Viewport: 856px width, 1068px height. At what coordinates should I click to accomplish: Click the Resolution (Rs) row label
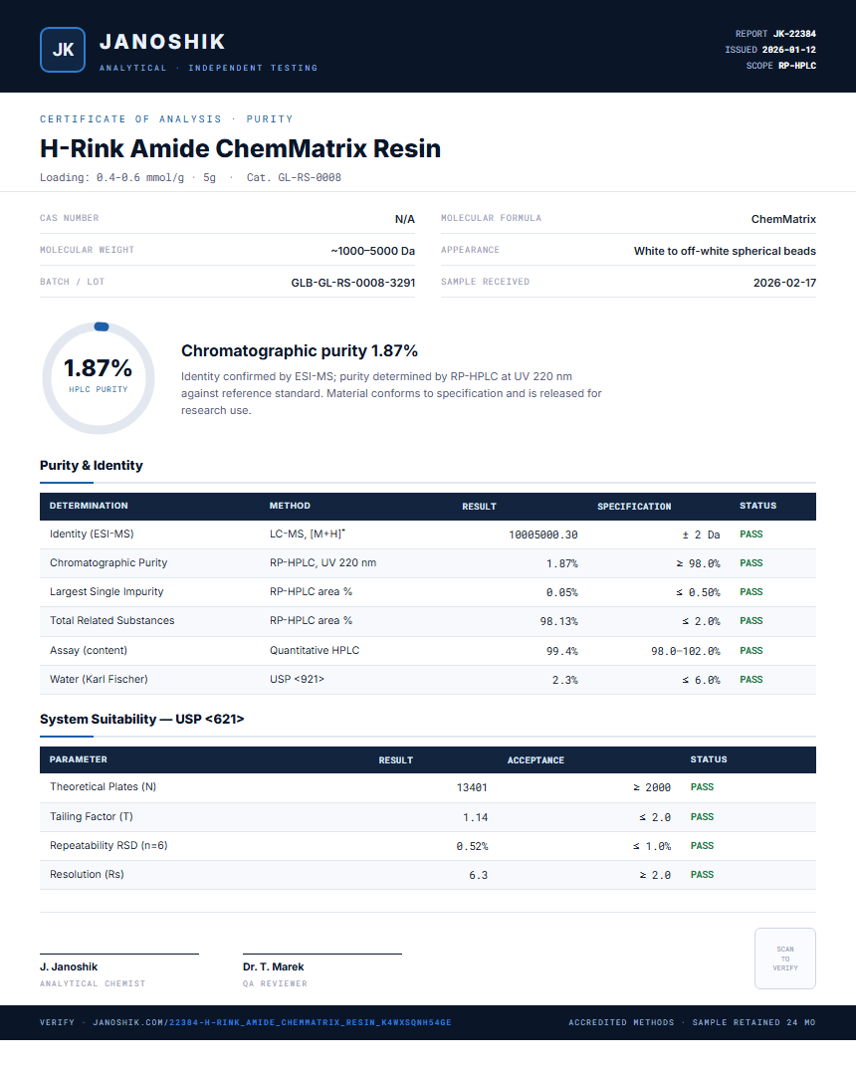(87, 874)
